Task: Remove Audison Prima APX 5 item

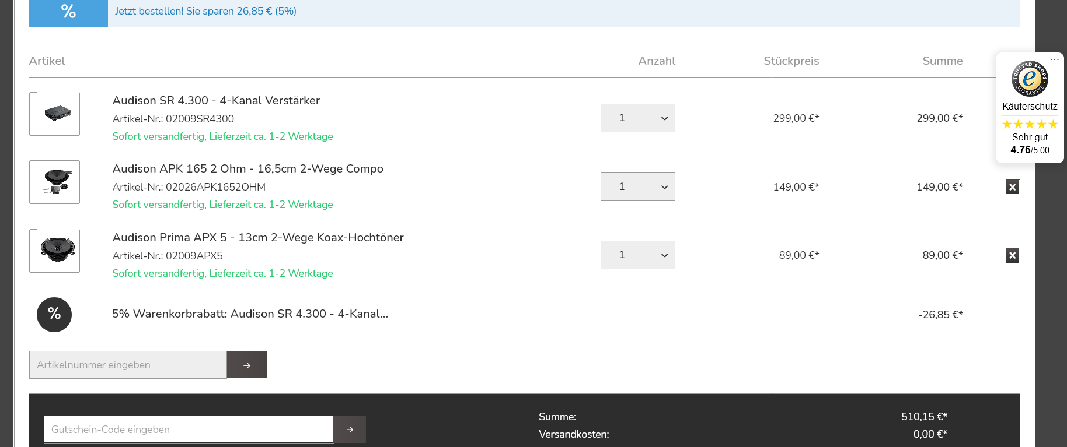Action: click(x=1012, y=255)
